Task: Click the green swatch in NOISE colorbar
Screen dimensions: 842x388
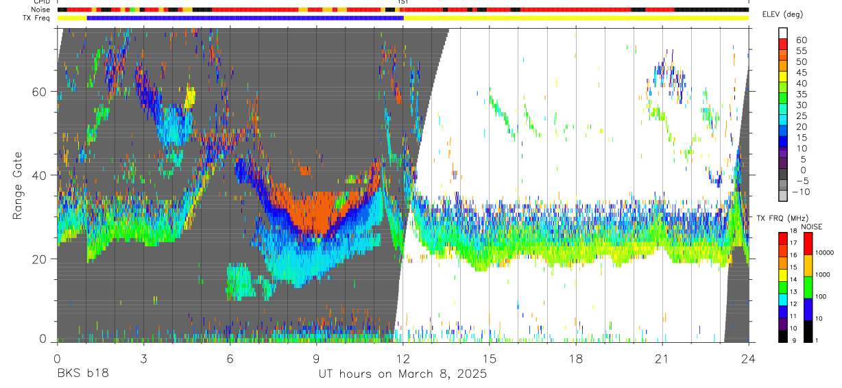Action: pyautogui.click(x=808, y=287)
